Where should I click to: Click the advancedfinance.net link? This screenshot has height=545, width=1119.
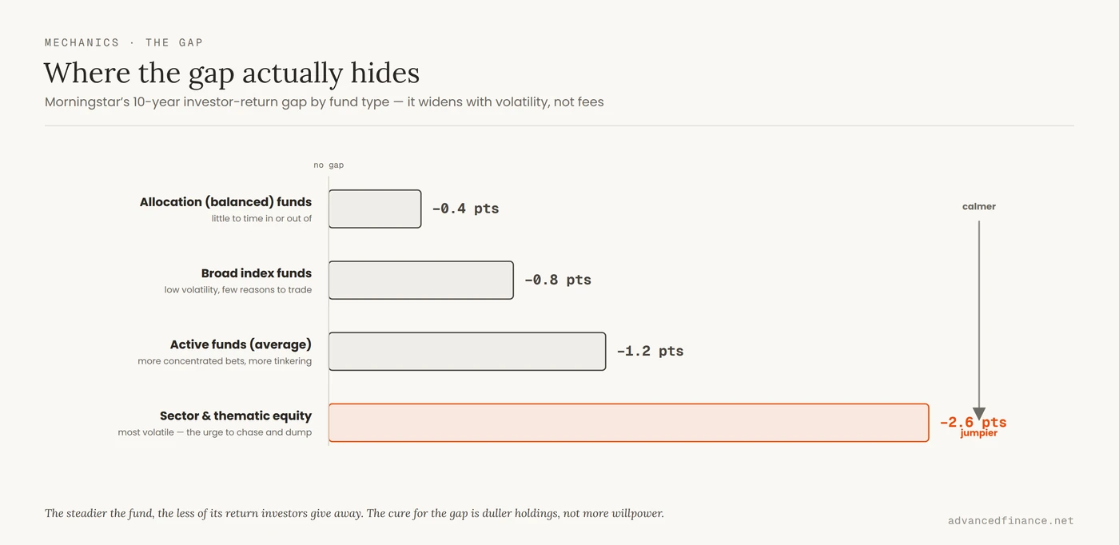coord(1011,520)
